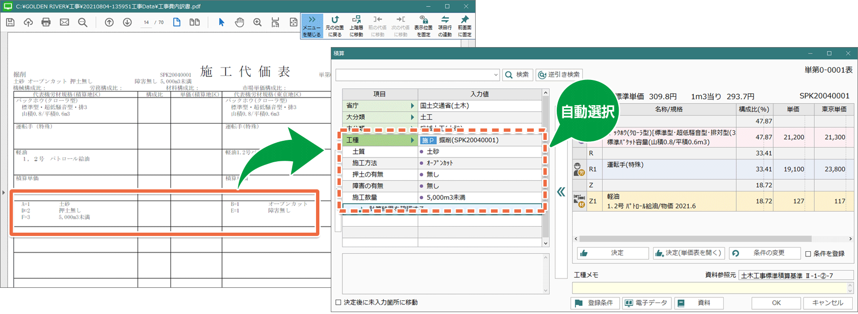Select the 土質 value 土砂
This screenshot has width=858, height=314.
480,152
